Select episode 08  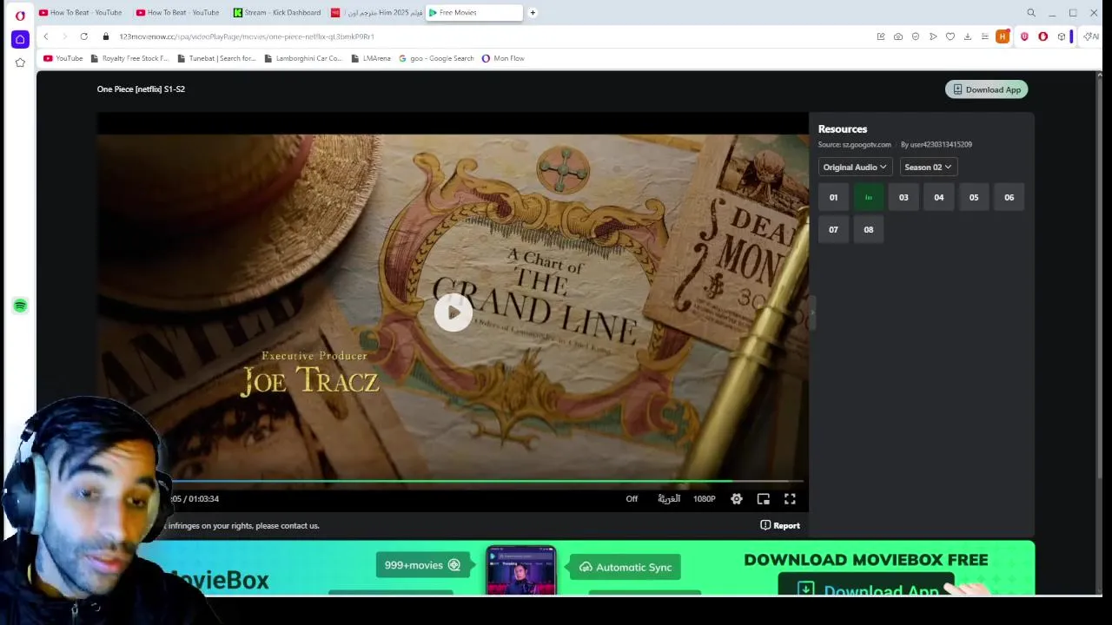point(869,230)
